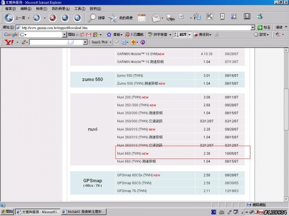This screenshot has height=216, width=289.
Task: Expand the Links toolbar chevron
Action: pos(286,27)
